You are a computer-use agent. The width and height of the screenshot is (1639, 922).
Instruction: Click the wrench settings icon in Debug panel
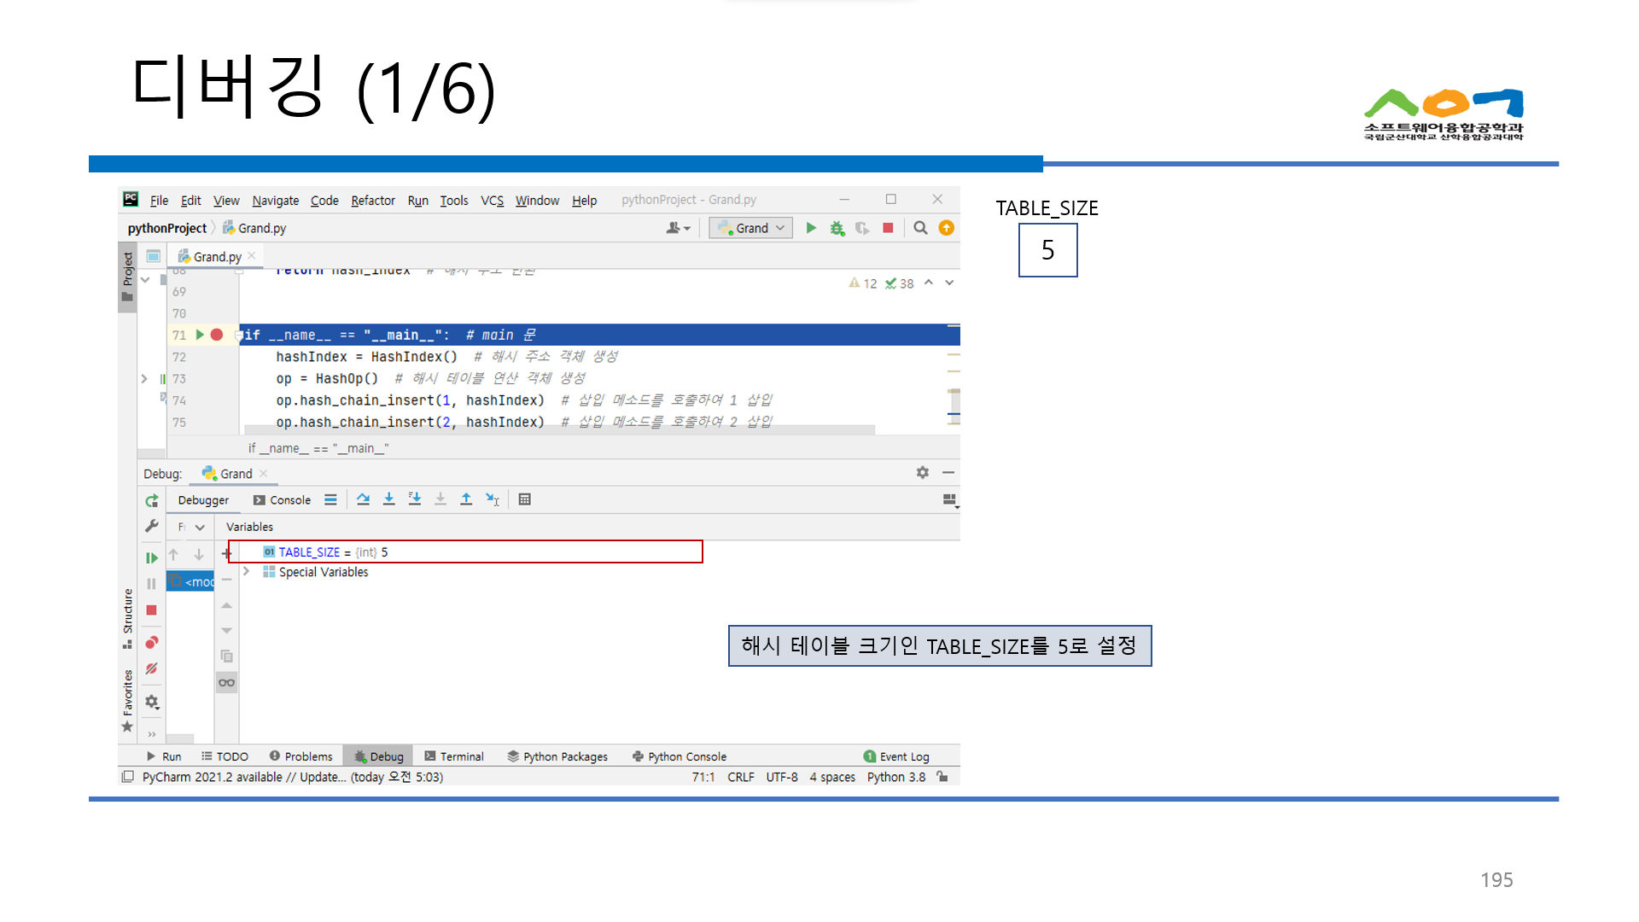[x=152, y=526]
